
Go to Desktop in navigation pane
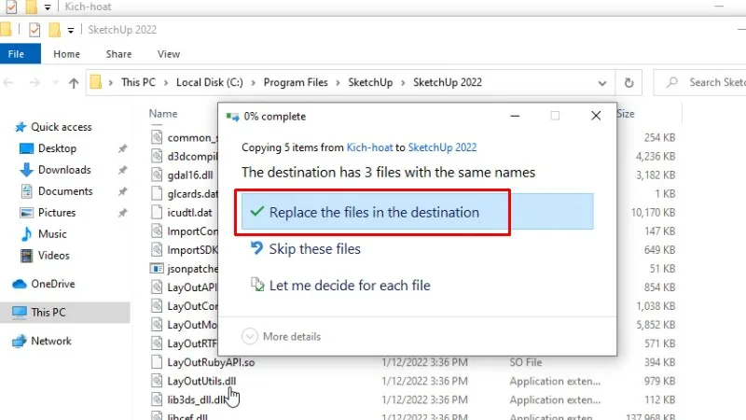pyautogui.click(x=57, y=148)
